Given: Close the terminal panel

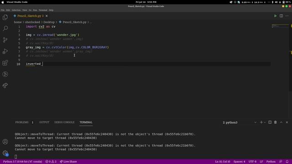Looking at the screenshot, I should click(287, 123).
